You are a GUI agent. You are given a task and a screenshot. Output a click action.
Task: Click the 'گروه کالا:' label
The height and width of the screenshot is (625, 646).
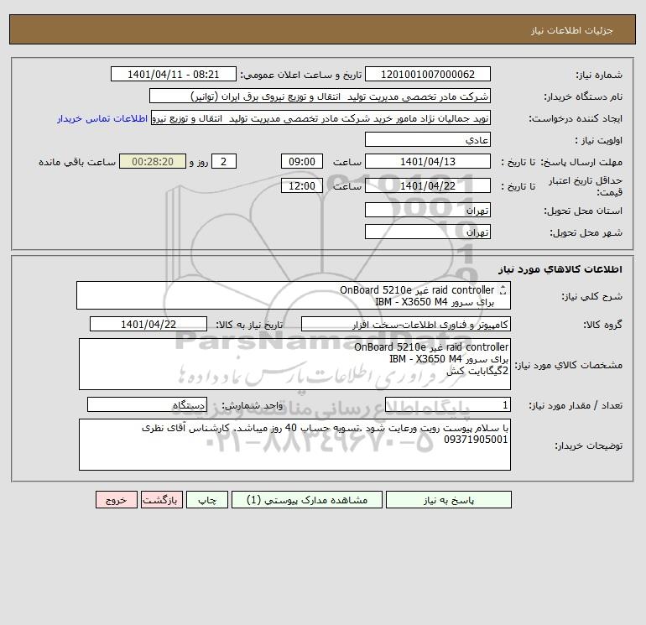pyautogui.click(x=602, y=325)
